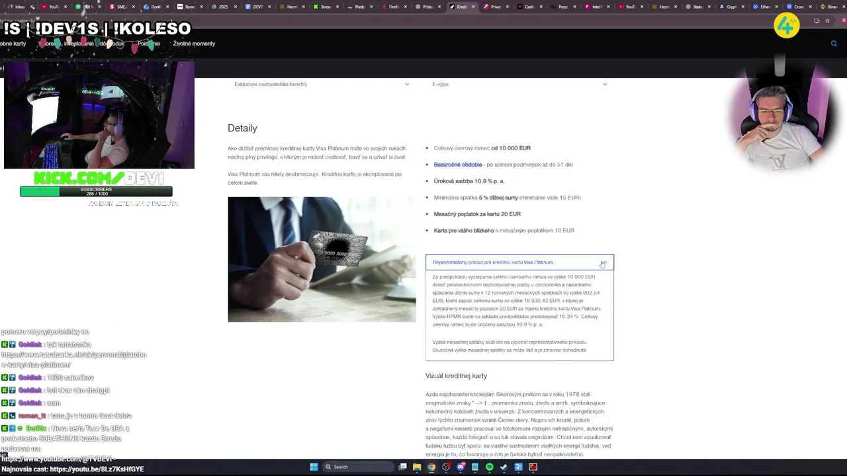Open Google Chrome from taskbar
Screen dimensions: 847x476
[x=431, y=467]
